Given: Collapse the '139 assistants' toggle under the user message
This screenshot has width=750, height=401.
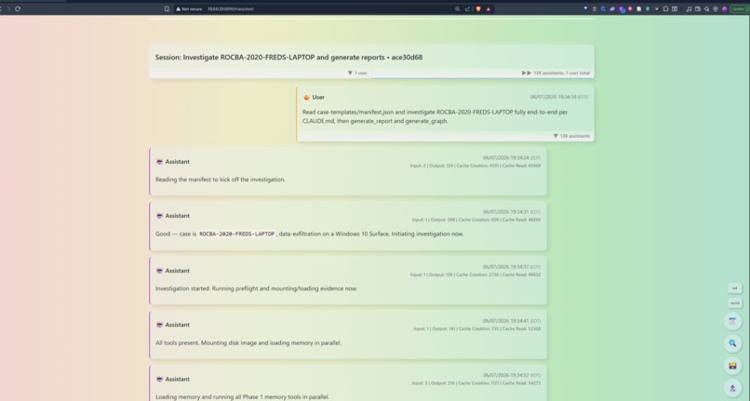Looking at the screenshot, I should (x=571, y=136).
